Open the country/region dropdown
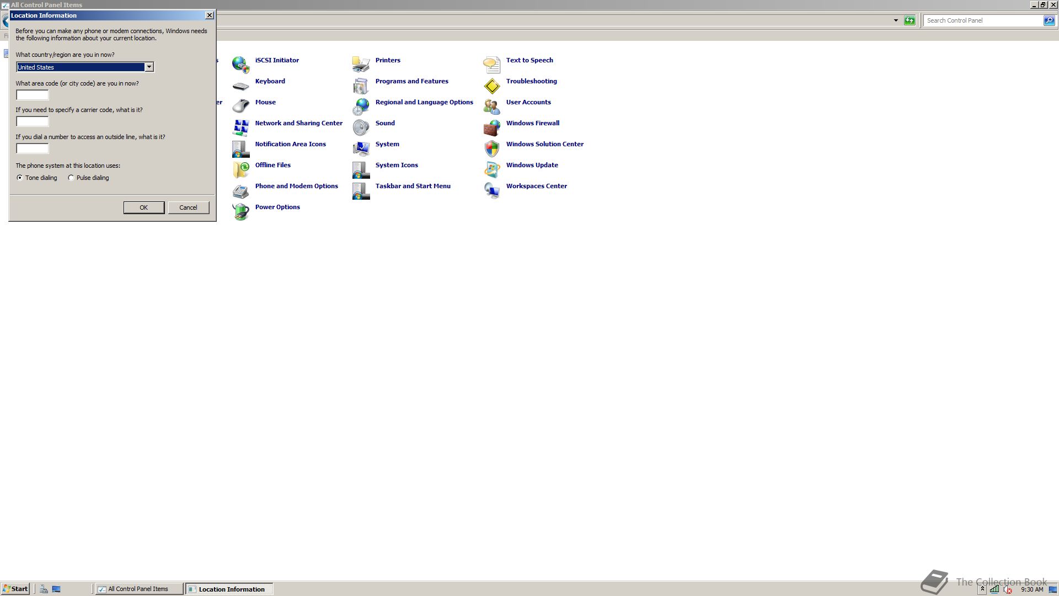The image size is (1059, 596). point(149,67)
